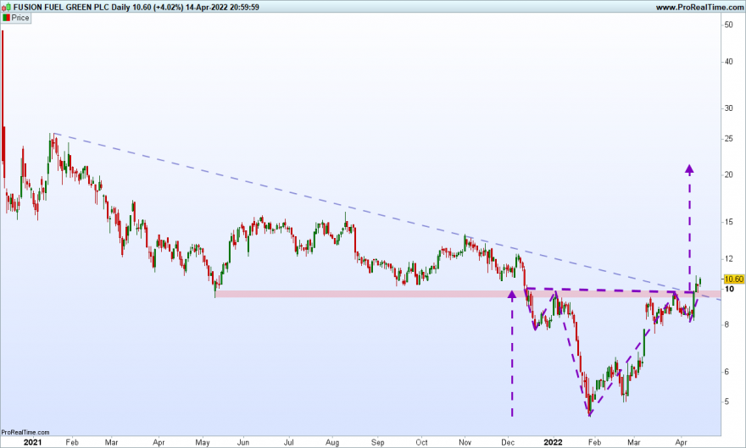Click the Daily timeframe text in header
746x448 pixels.
[x=120, y=7]
